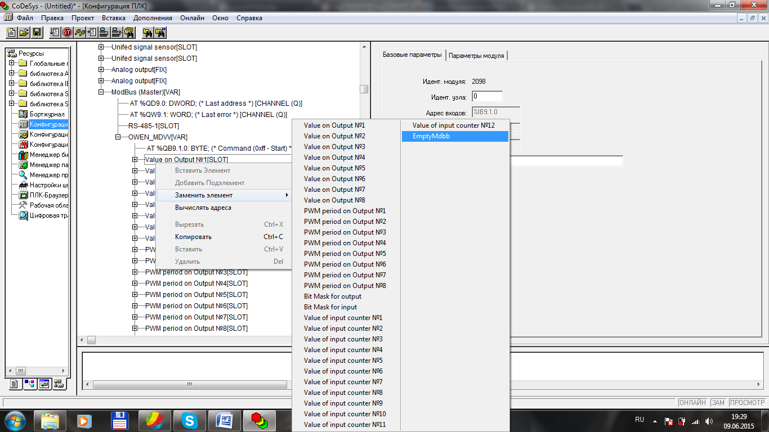Switch to the Data types tab icon
The width and height of the screenshot is (769, 432).
click(30, 384)
